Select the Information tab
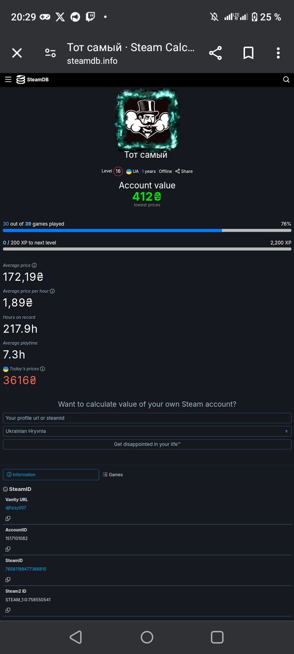 [x=51, y=475]
